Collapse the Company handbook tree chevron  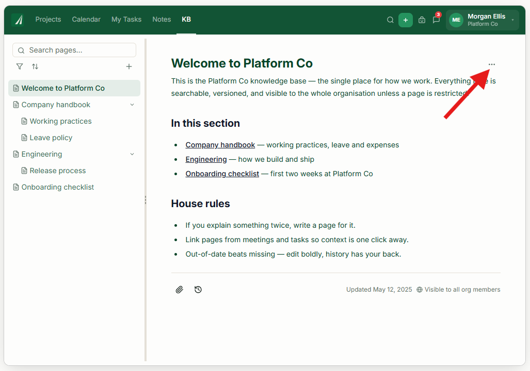pyautogui.click(x=132, y=105)
